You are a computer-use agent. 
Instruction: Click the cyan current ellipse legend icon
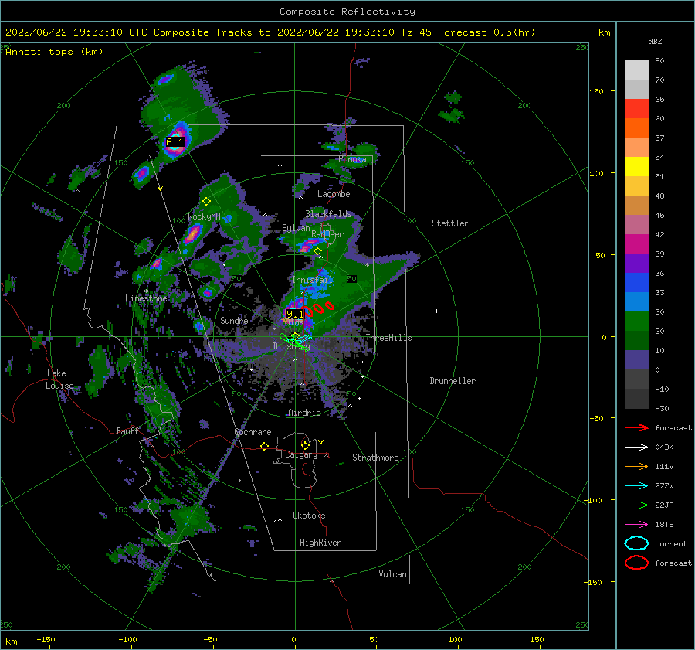[636, 543]
